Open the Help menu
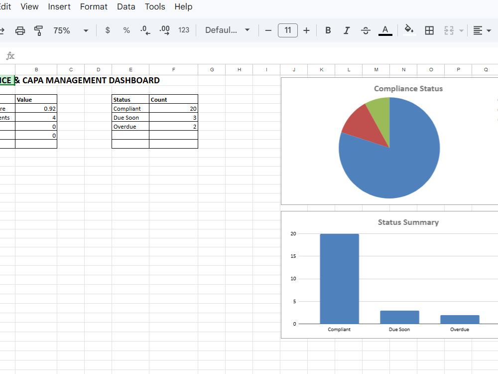498x374 pixels. 183,6
